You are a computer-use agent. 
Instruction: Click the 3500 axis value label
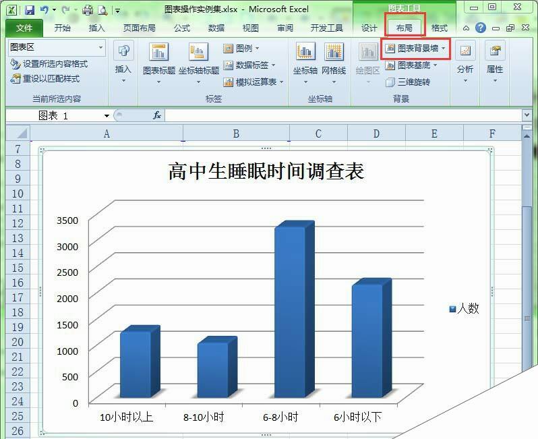[67, 221]
